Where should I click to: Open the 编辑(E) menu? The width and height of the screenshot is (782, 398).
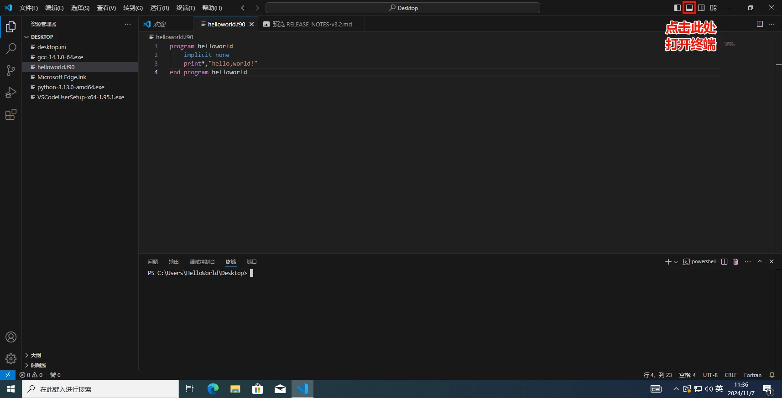(54, 8)
